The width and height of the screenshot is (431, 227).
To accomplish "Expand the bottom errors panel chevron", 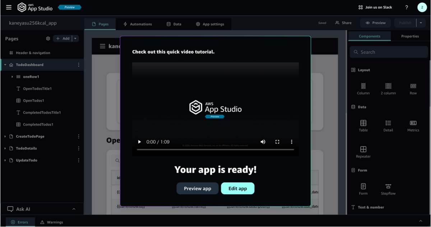I will pyautogui.click(x=421, y=221).
